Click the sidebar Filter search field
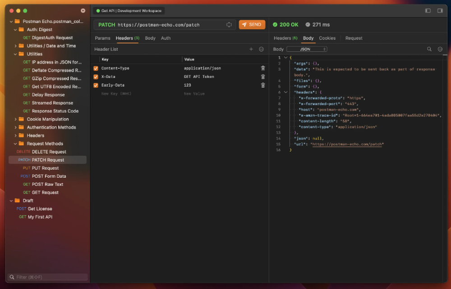Screen dimensions: 451x289 pos(48,277)
